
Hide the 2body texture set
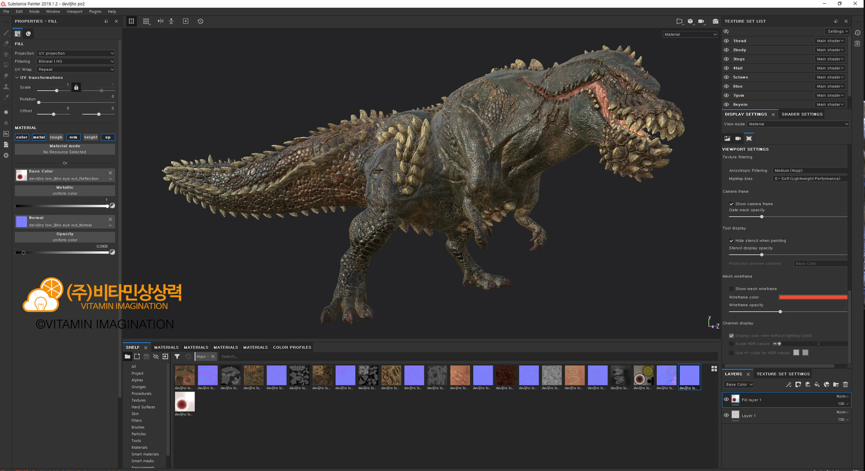tap(726, 50)
